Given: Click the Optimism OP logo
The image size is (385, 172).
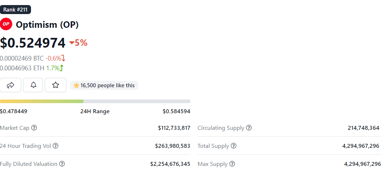Looking at the screenshot, I should coord(6,25).
